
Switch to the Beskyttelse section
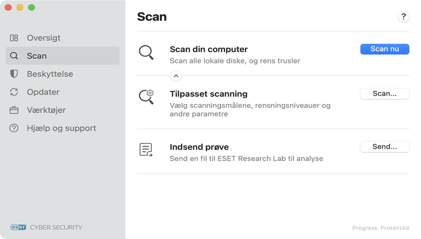50,74
